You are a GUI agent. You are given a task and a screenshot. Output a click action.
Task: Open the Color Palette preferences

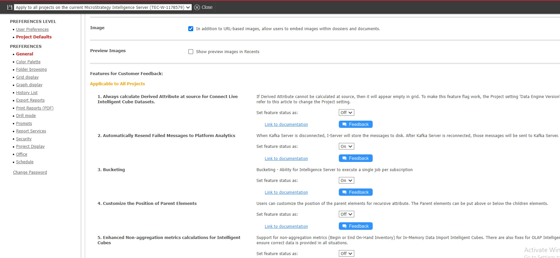28,62
